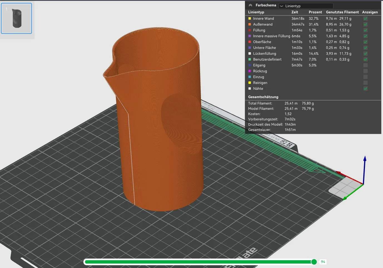Click the dark red Füllung color swatch
The height and width of the screenshot is (268, 383).
[250, 30]
